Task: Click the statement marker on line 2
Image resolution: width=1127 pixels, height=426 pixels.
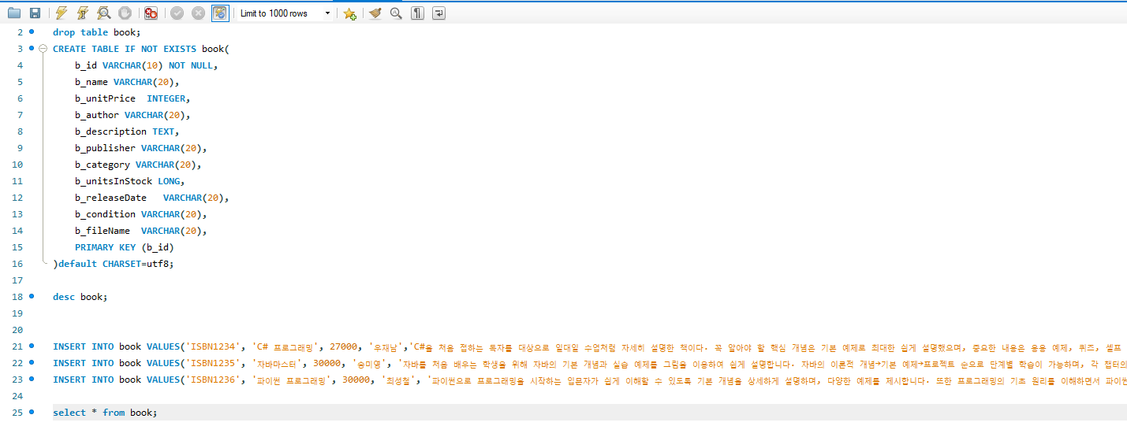Action: tap(32, 31)
